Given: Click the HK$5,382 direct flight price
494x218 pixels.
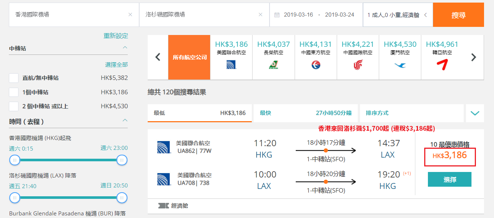Looking at the screenshot, I should pos(114,78).
